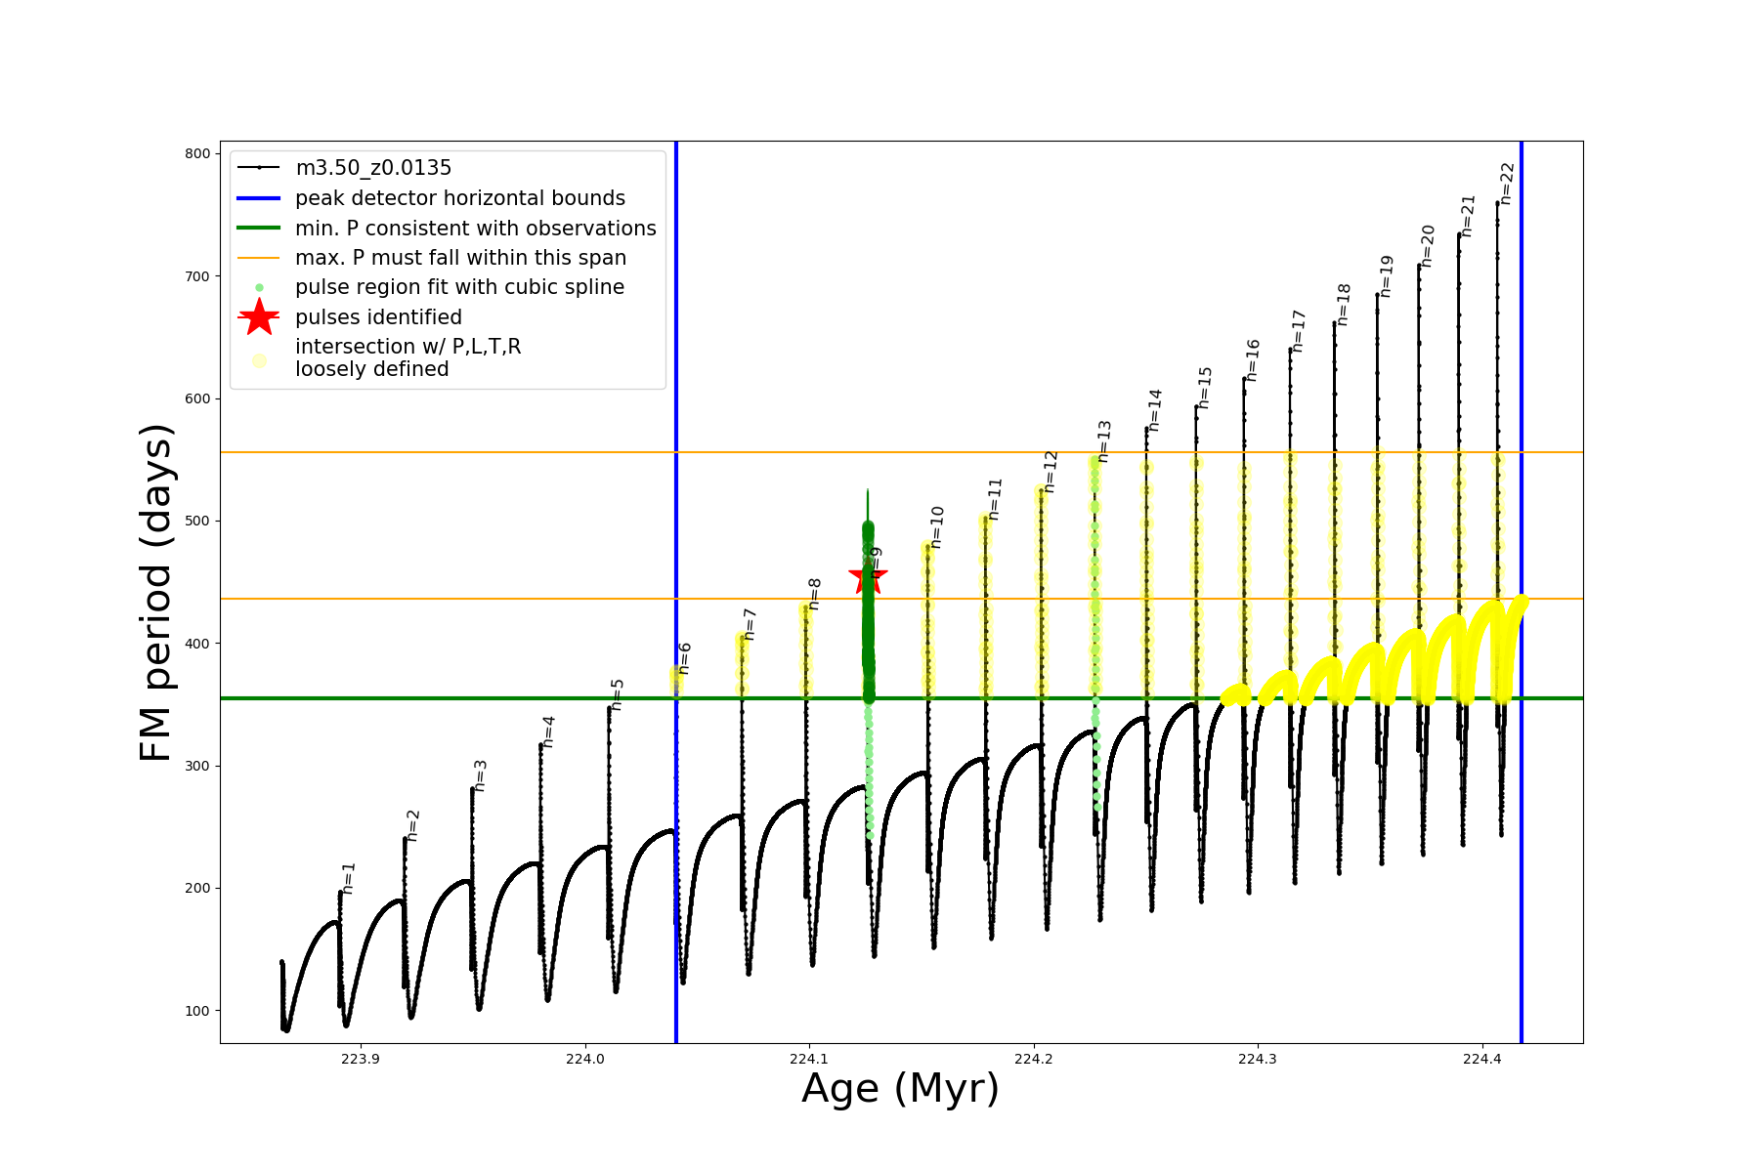Click the 'peak detector horizontal bounds' legend label
Image resolution: width=1759 pixels, height=1172 pixels.
[x=460, y=198]
